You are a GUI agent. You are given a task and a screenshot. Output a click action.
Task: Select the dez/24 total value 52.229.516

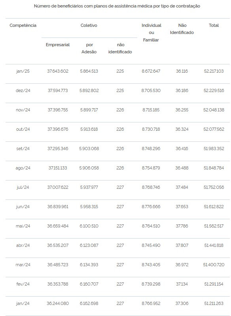click(x=214, y=90)
